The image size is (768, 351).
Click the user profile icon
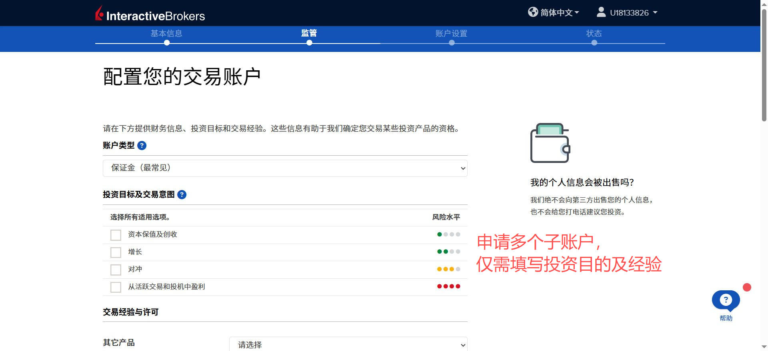tap(601, 12)
